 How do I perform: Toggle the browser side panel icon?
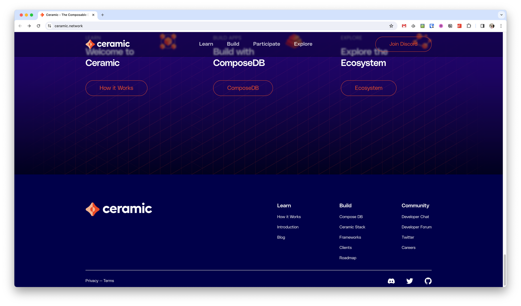[482, 26]
